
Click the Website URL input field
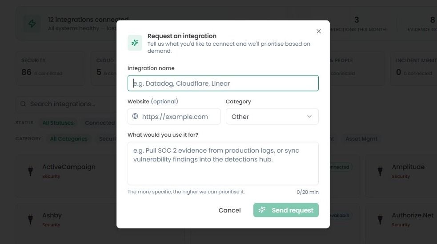[174, 117]
